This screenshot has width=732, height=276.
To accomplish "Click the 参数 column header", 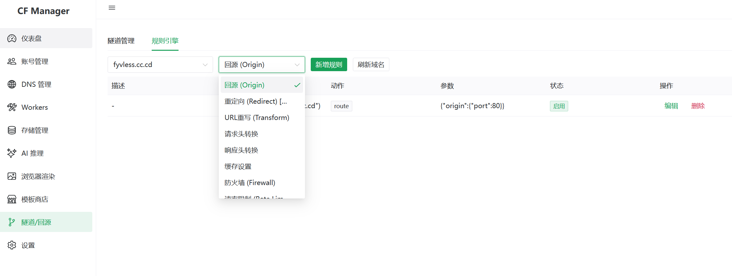I will (x=447, y=86).
